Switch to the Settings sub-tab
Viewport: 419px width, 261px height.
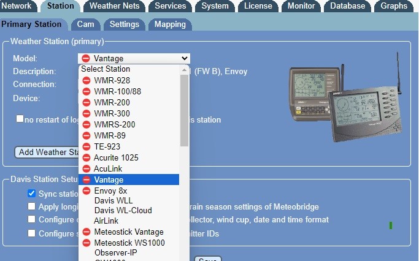coord(125,25)
